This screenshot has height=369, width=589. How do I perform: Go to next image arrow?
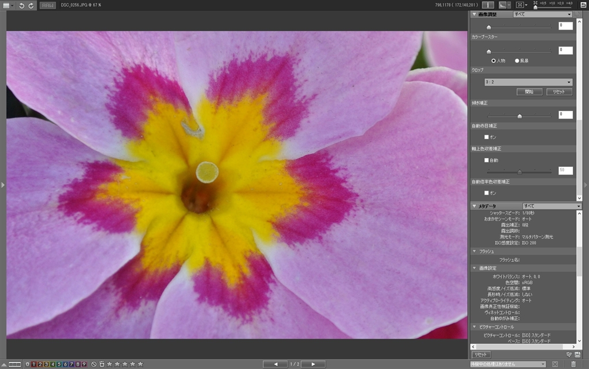coord(313,364)
